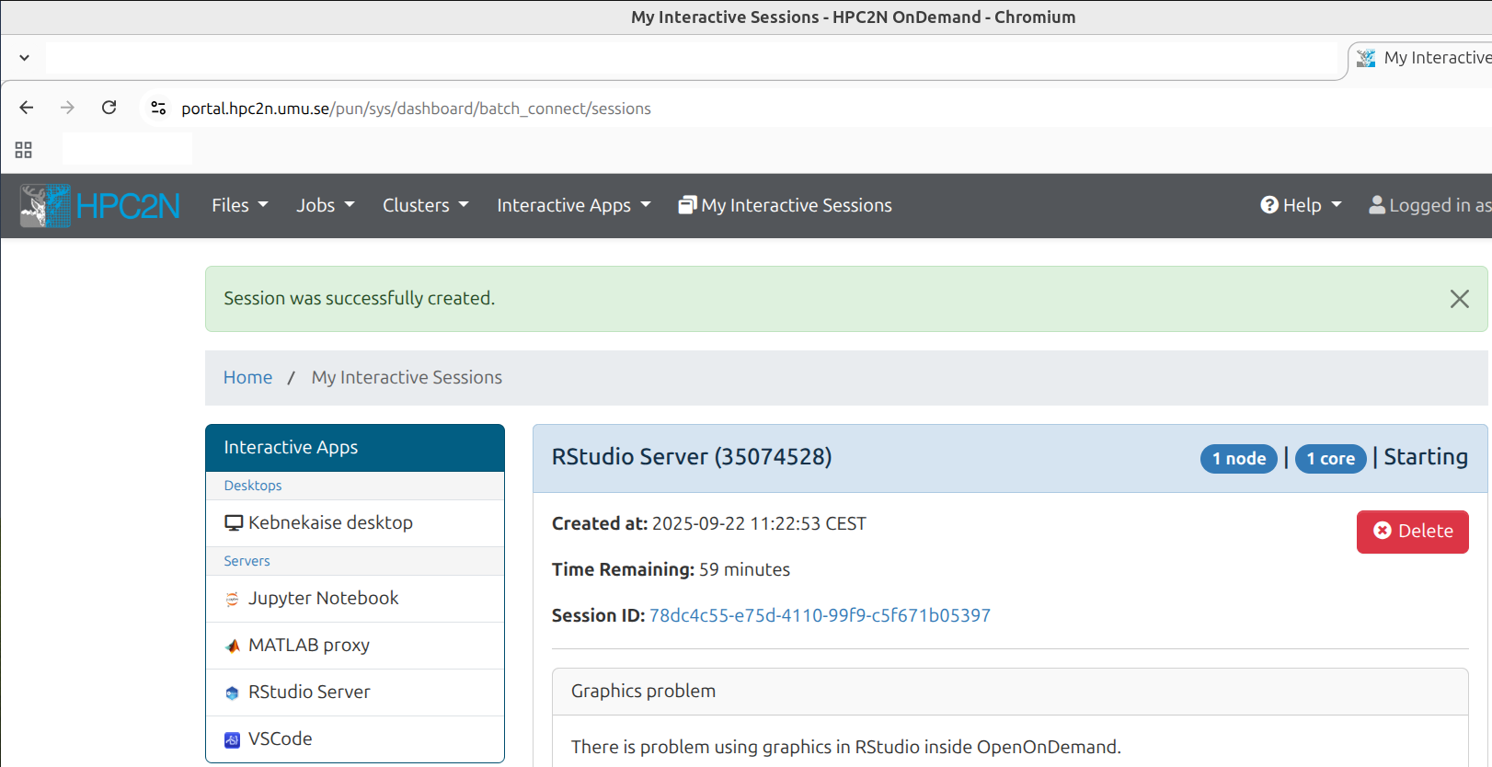The height and width of the screenshot is (767, 1492).
Task: Open the Help menu
Action: coord(1301,205)
